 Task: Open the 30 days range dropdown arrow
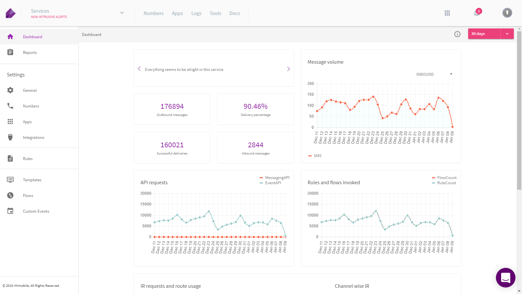pos(507,34)
